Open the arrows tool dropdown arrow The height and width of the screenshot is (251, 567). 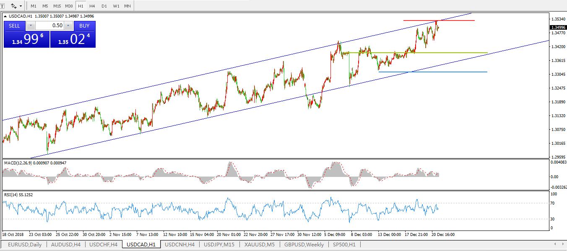[21, 6]
